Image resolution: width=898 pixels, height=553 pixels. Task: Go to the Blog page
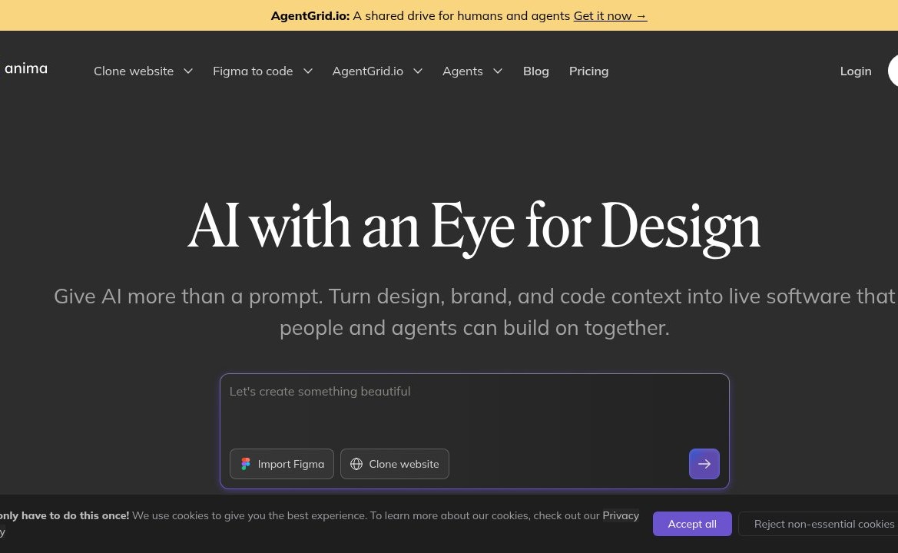[x=536, y=71]
